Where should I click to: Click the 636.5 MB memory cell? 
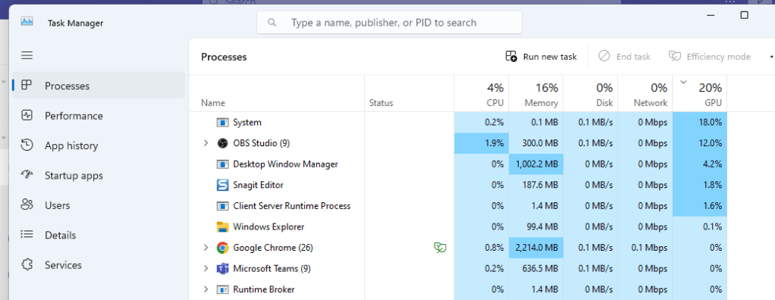[x=536, y=268]
